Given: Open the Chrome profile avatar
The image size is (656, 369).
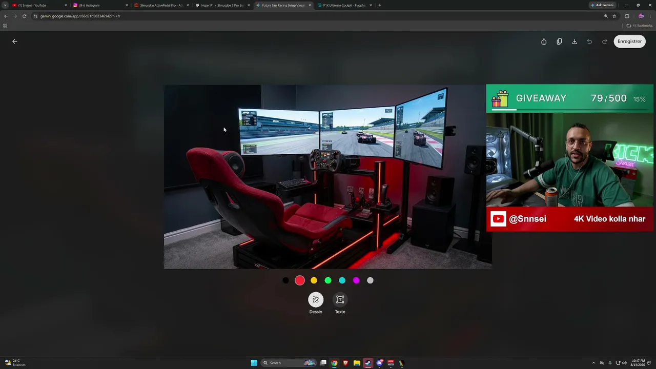Looking at the screenshot, I should [641, 16].
